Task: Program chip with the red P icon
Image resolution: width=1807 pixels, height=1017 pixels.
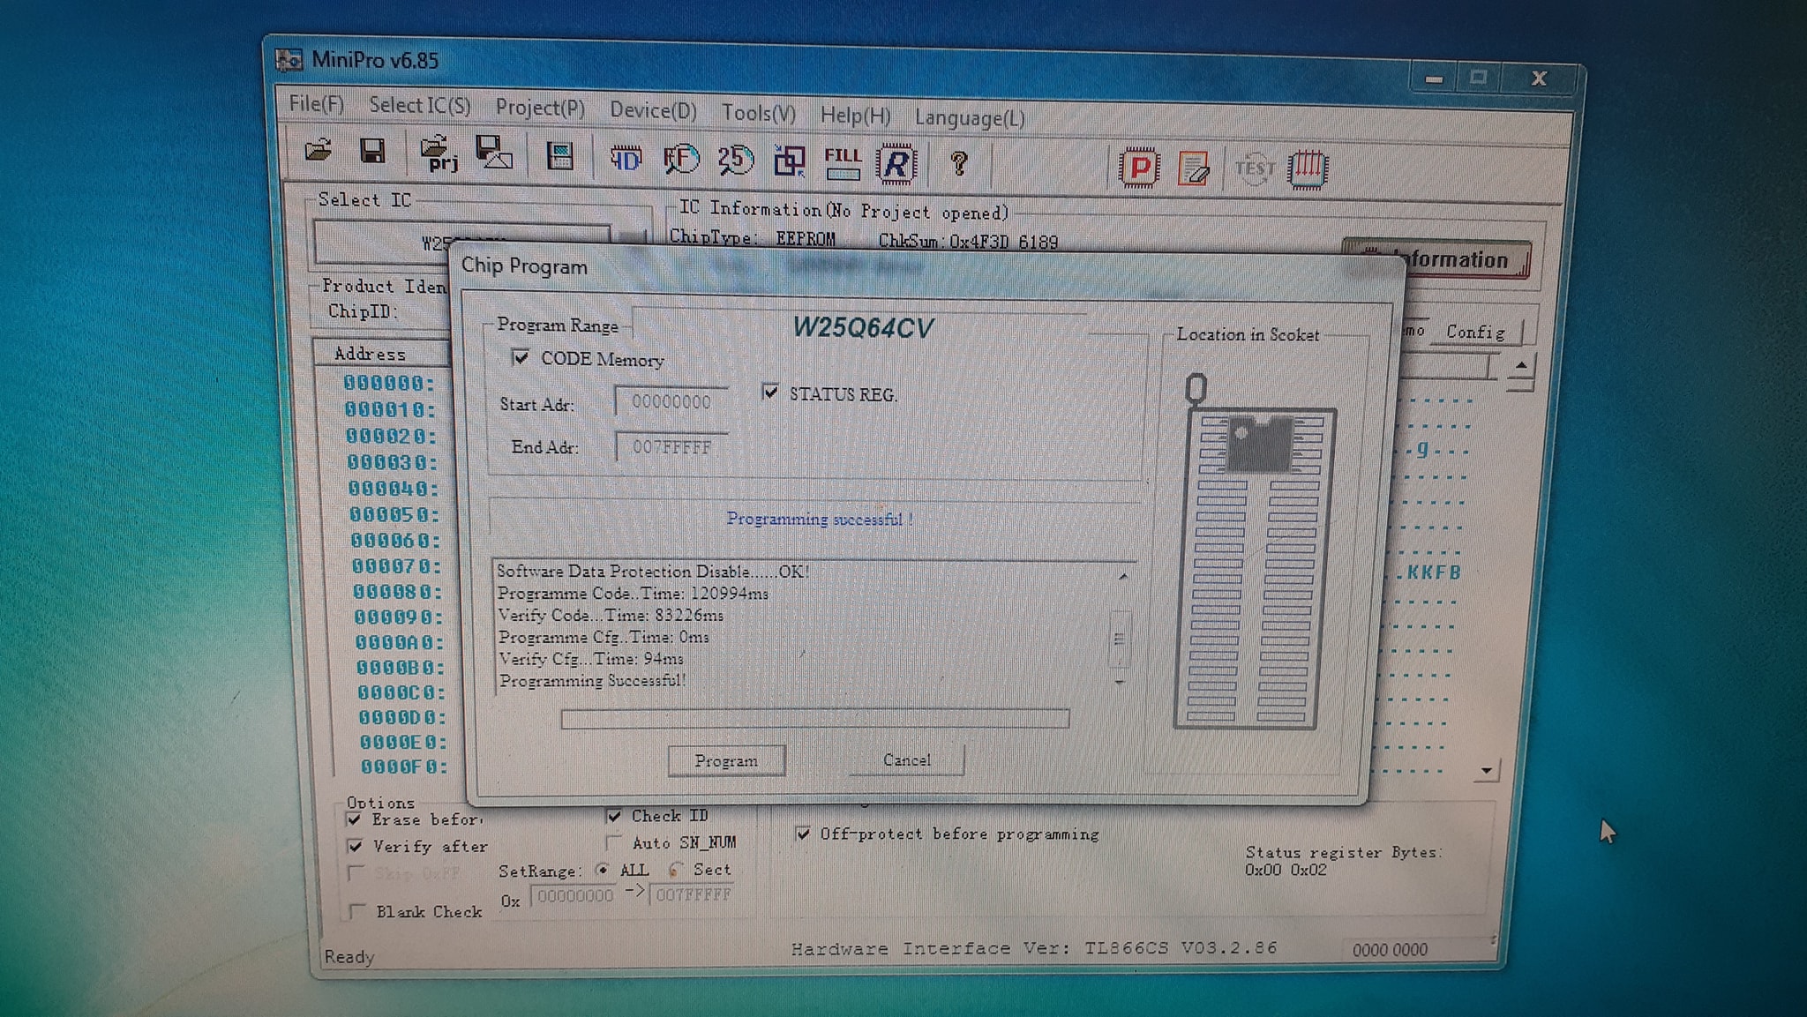Action: coord(1139,168)
